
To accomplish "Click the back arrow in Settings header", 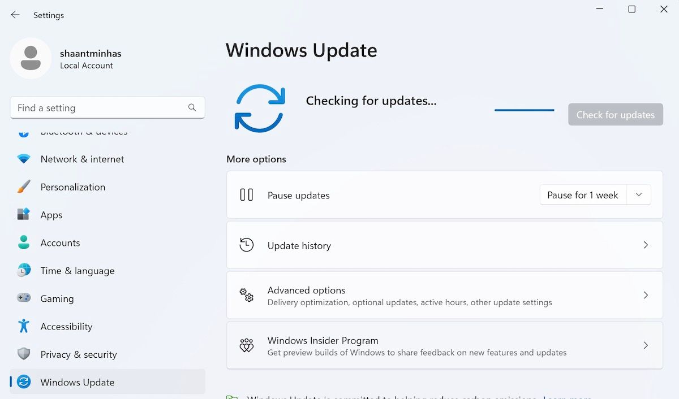I will pyautogui.click(x=15, y=15).
